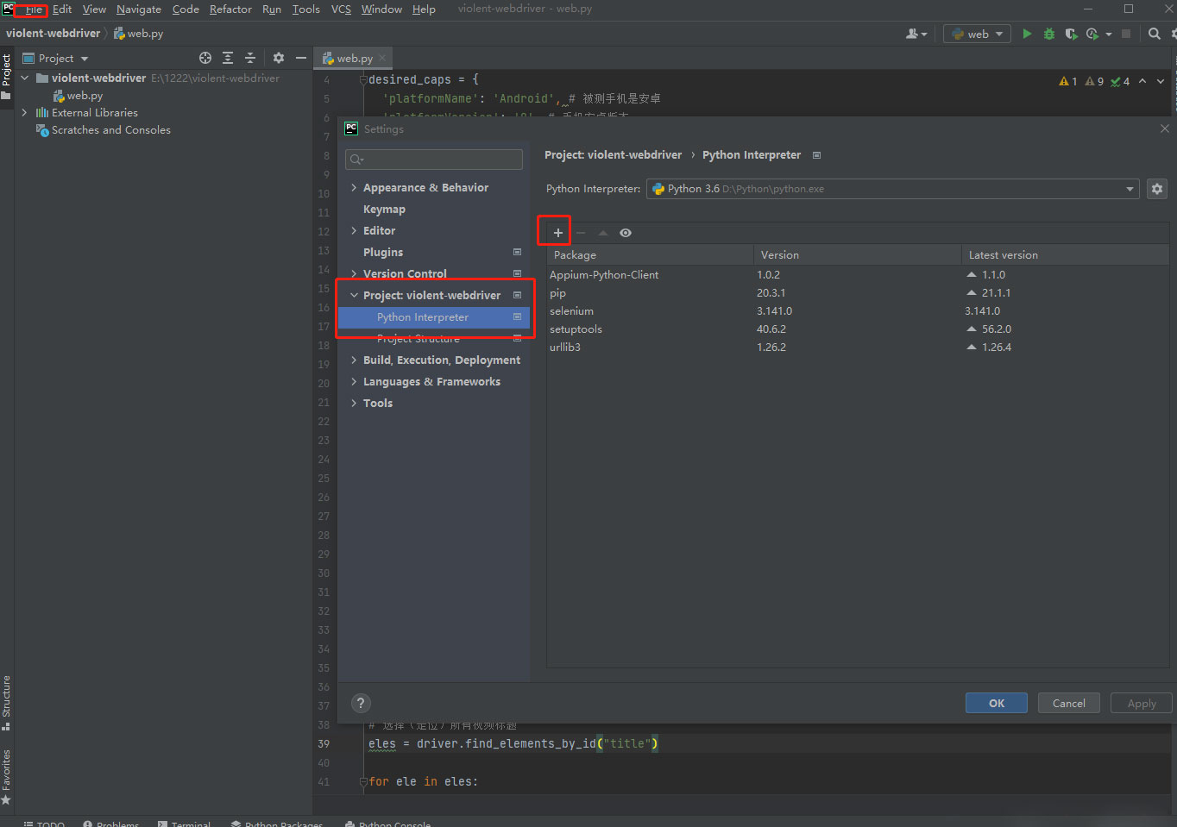Select Keymap in settings list
This screenshot has width=1177, height=827.
click(384, 209)
